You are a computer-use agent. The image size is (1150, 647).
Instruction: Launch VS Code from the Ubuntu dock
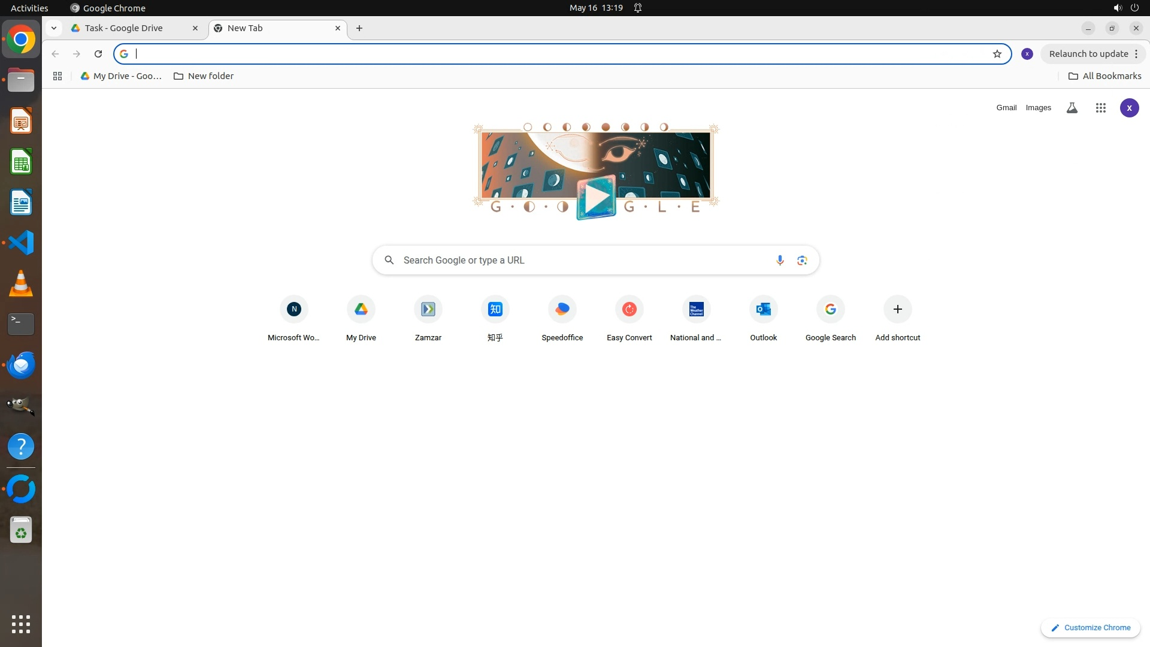point(21,243)
